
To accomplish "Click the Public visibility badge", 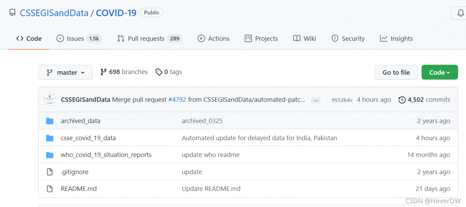I will (x=151, y=13).
